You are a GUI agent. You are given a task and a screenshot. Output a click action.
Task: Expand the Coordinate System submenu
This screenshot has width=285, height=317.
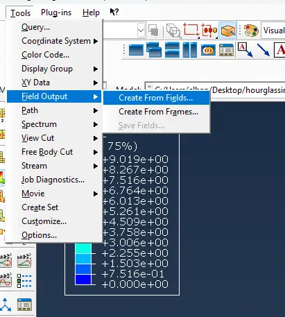[60, 41]
